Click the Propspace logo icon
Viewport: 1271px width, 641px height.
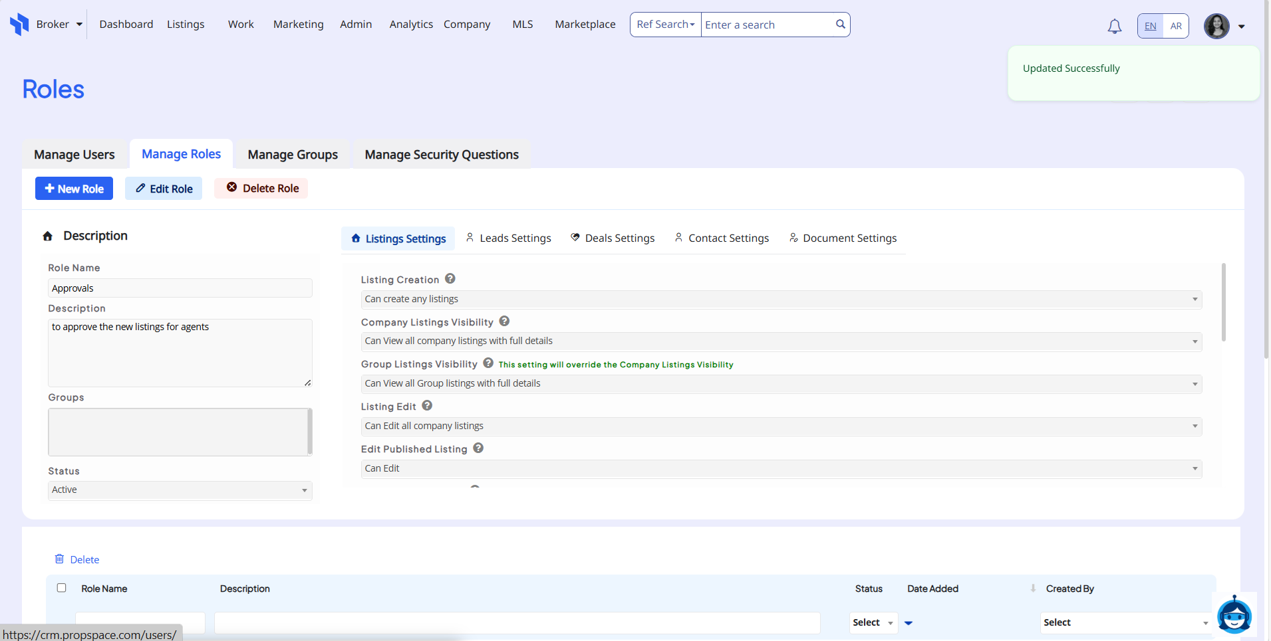(19, 25)
